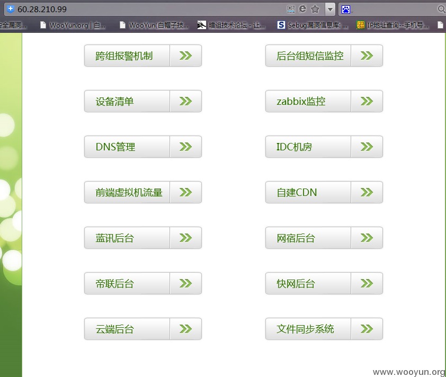
Task: Click the arrow icon beside 后台组短信监控
Action: (367, 56)
